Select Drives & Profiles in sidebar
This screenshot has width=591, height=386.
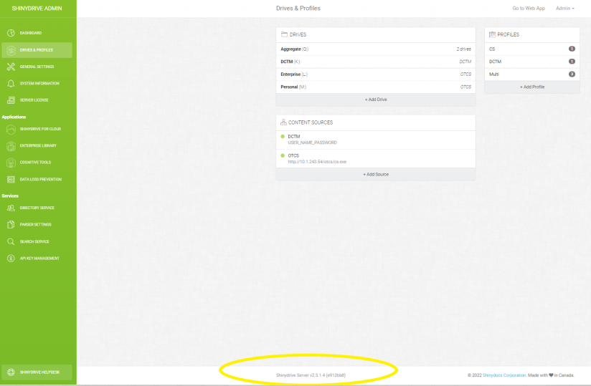(37, 50)
